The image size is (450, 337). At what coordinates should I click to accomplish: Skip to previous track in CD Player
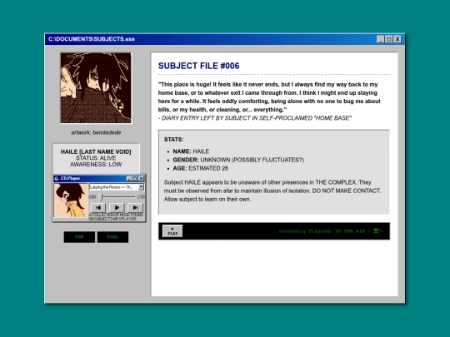click(98, 207)
